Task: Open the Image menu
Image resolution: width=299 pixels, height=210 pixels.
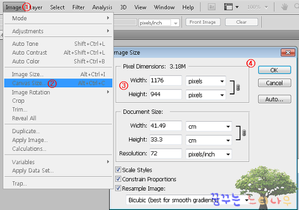Action: (x=13, y=7)
